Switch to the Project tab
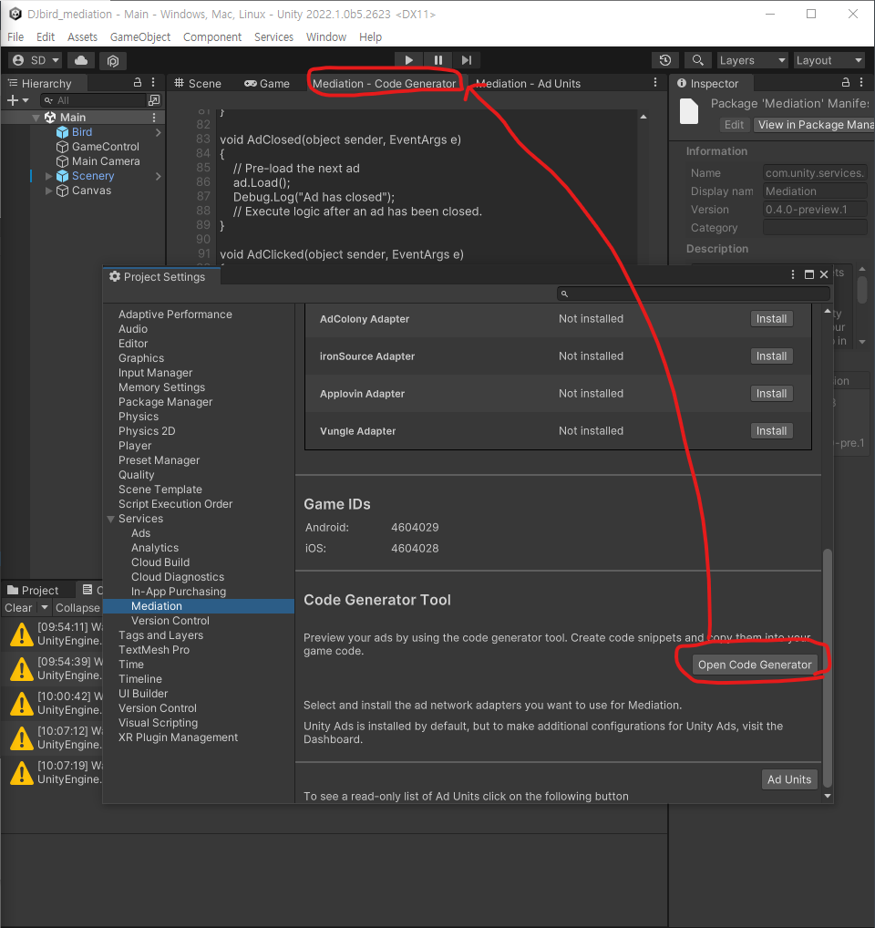 click(33, 590)
